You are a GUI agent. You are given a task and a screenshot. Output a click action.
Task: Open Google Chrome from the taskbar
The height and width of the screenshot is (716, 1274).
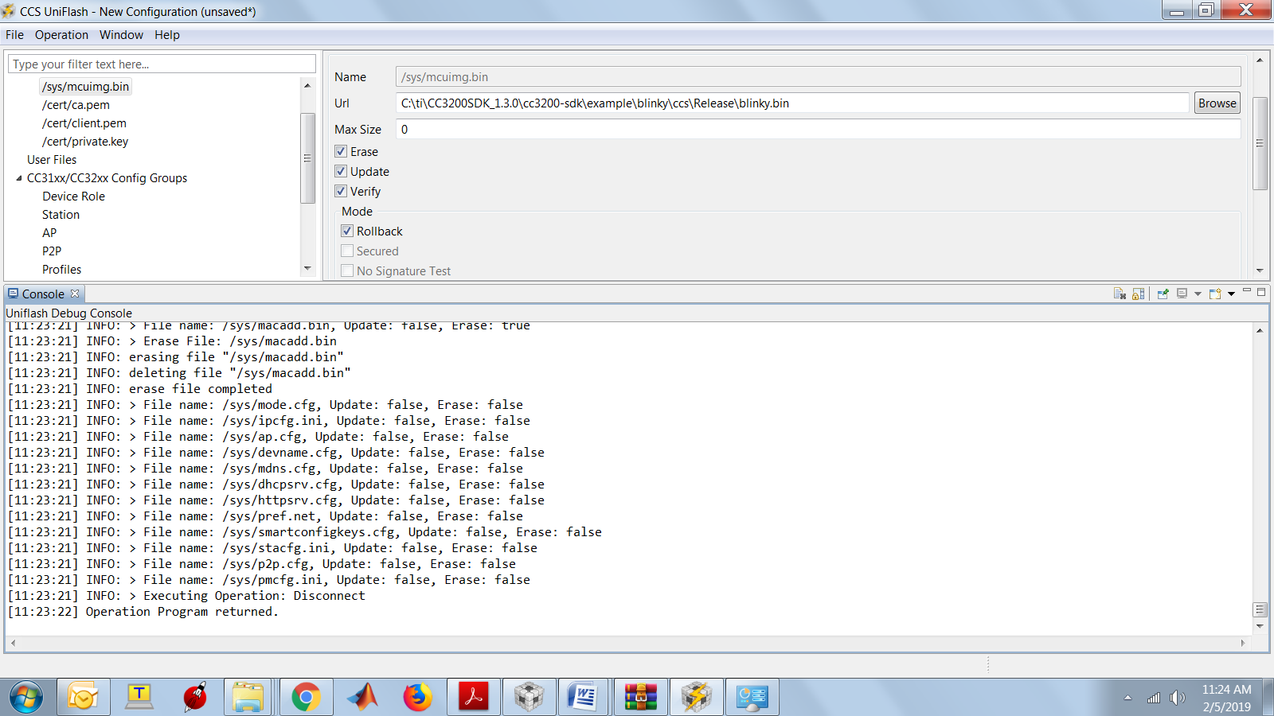coord(306,698)
